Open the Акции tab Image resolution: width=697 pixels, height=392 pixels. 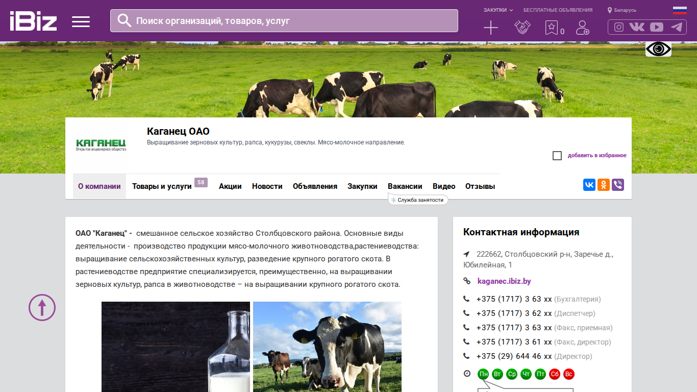tap(230, 186)
